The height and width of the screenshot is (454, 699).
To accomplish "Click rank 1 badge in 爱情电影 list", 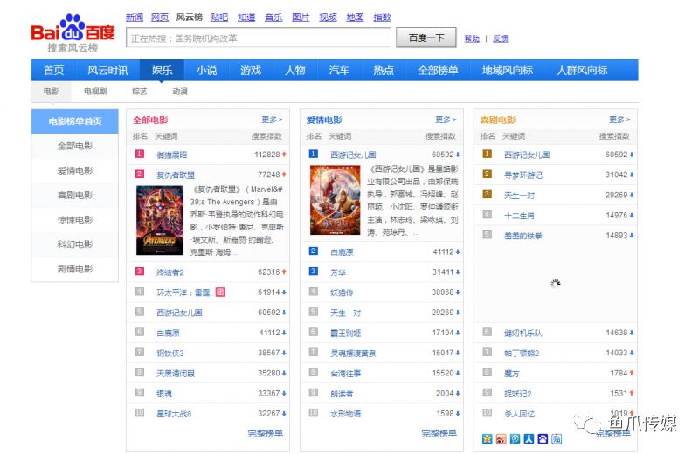I will pyautogui.click(x=314, y=155).
